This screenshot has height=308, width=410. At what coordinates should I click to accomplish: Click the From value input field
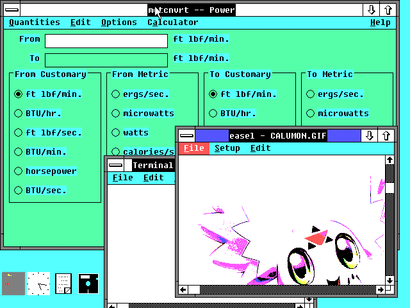106,41
